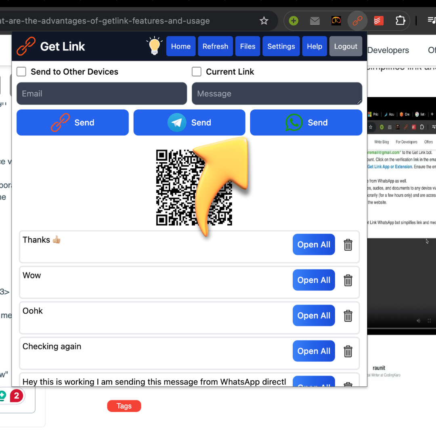The width and height of the screenshot is (436, 436).
Task: Open the K logo extension
Action: tap(336, 21)
